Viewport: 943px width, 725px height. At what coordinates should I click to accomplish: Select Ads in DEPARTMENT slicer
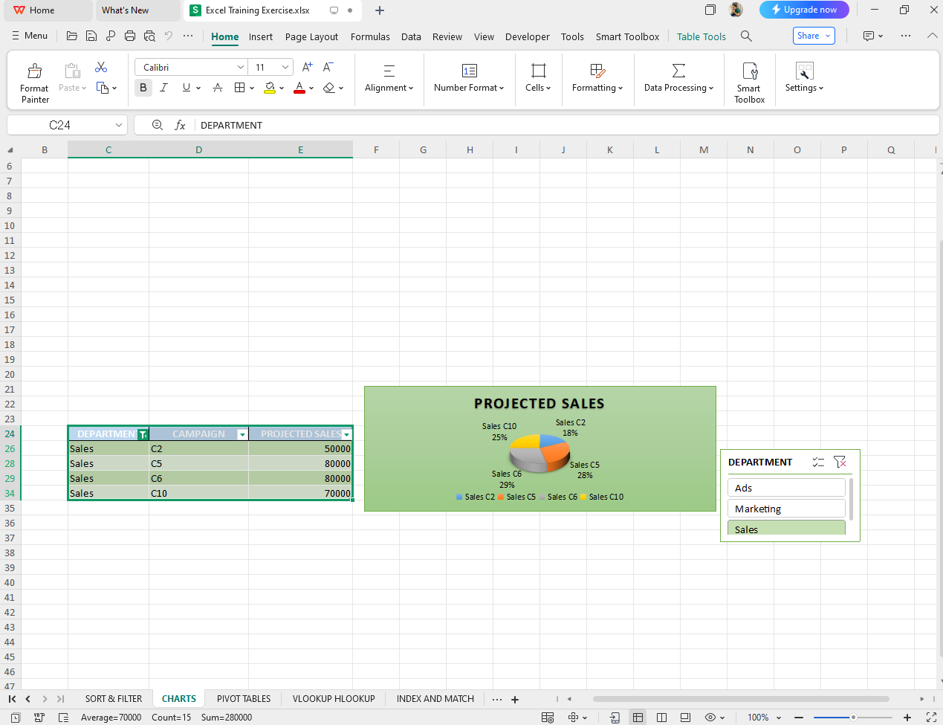click(786, 488)
